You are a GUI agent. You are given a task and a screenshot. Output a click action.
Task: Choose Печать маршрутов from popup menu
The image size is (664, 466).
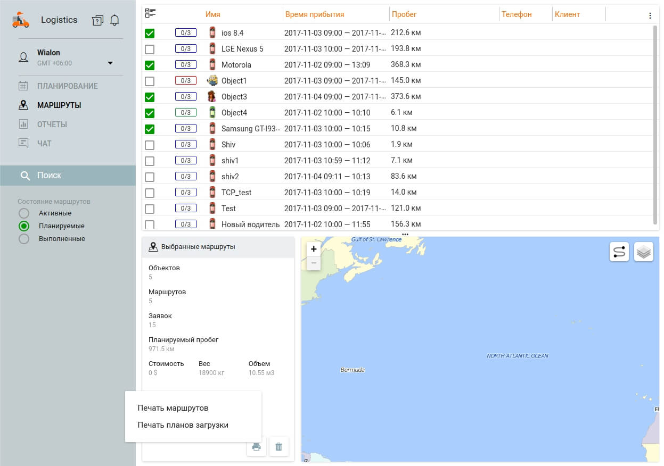pyautogui.click(x=173, y=408)
